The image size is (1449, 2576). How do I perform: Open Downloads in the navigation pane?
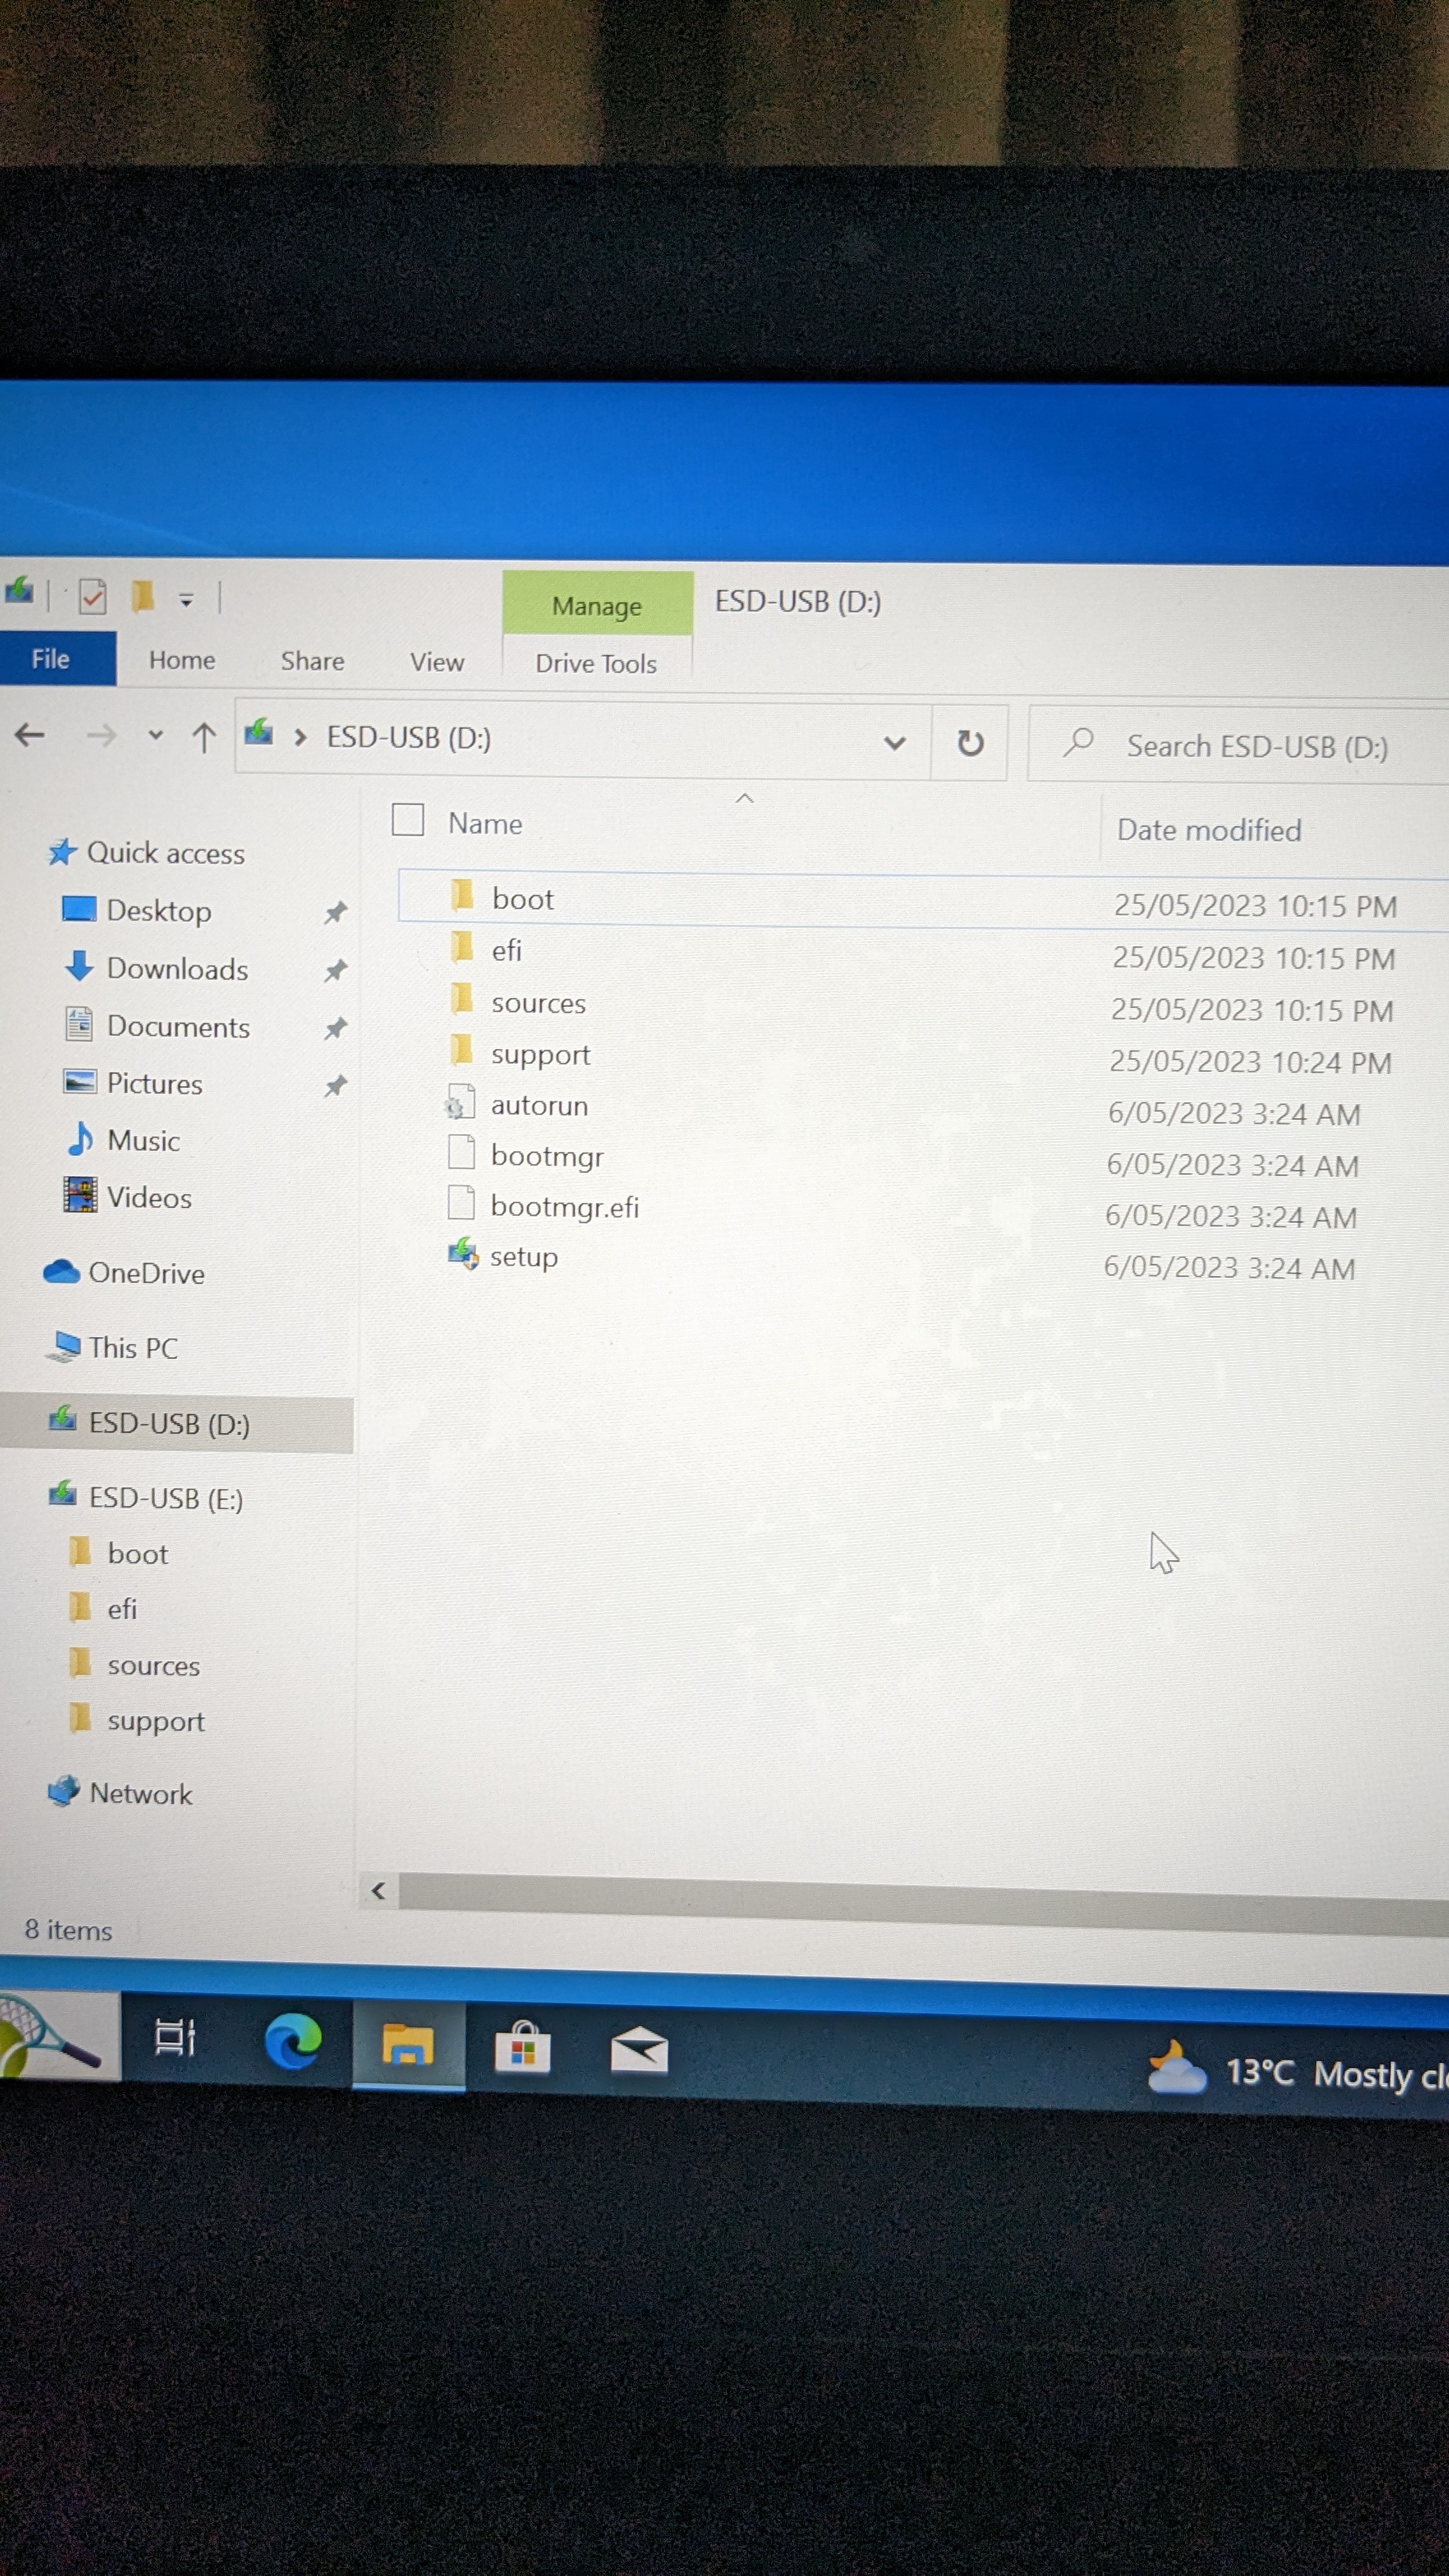[177, 969]
